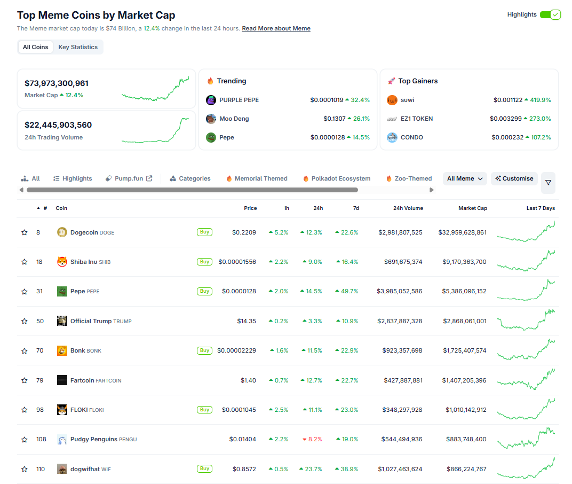Open Dogecoin's Last 7 Days sparkline
This screenshot has width=572, height=484.
pyautogui.click(x=526, y=232)
